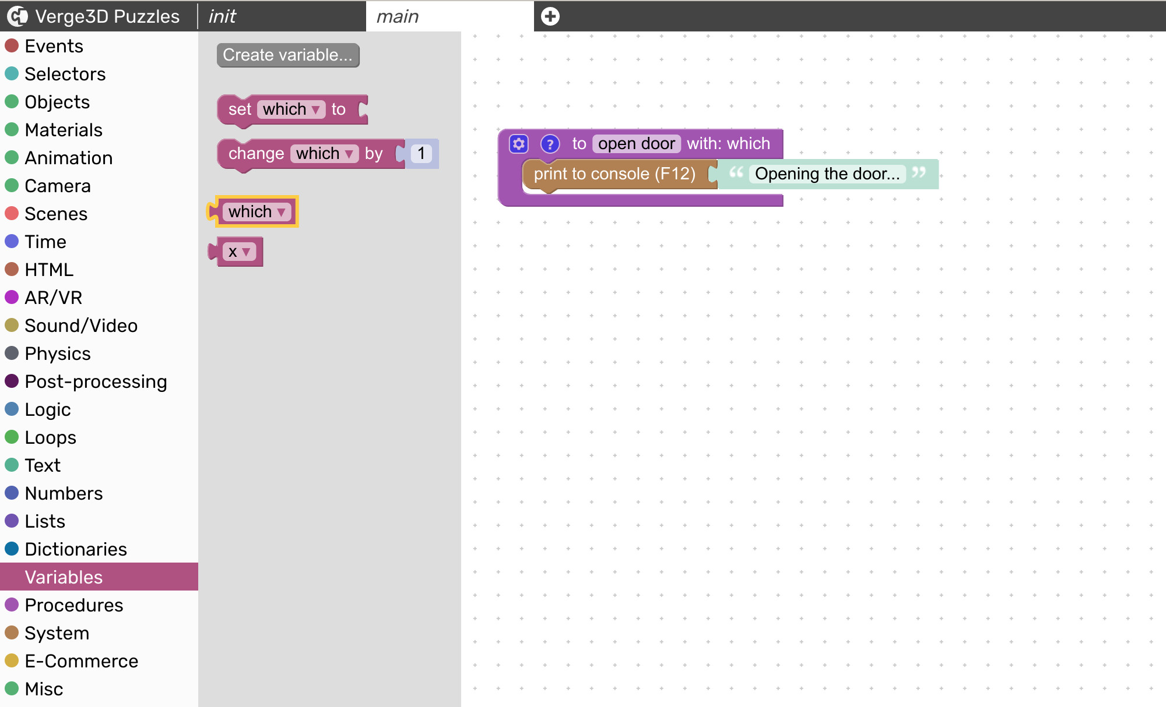Viewport: 1166px width, 707px height.
Task: Click the E-Commerce category yellow dot
Action: 12,660
